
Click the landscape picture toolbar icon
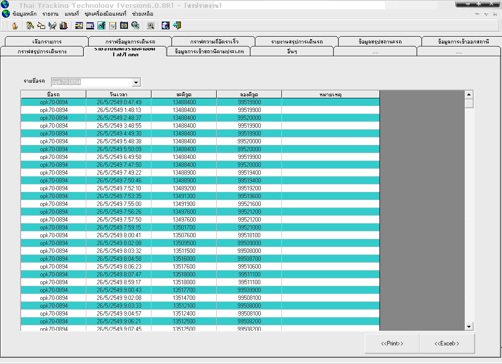tap(79, 25)
